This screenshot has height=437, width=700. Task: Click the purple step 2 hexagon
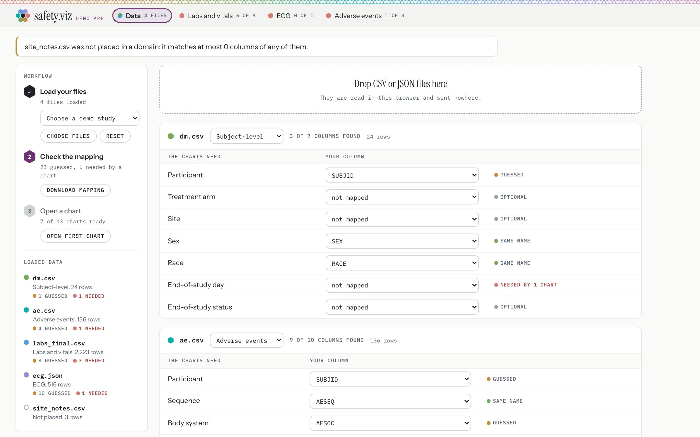pos(29,157)
